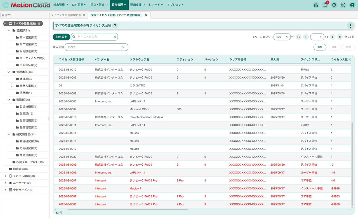Open the per-page count dropdown

282,37
